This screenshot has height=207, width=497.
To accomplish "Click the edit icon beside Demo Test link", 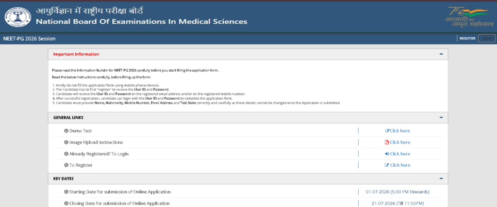I will 387,131.
